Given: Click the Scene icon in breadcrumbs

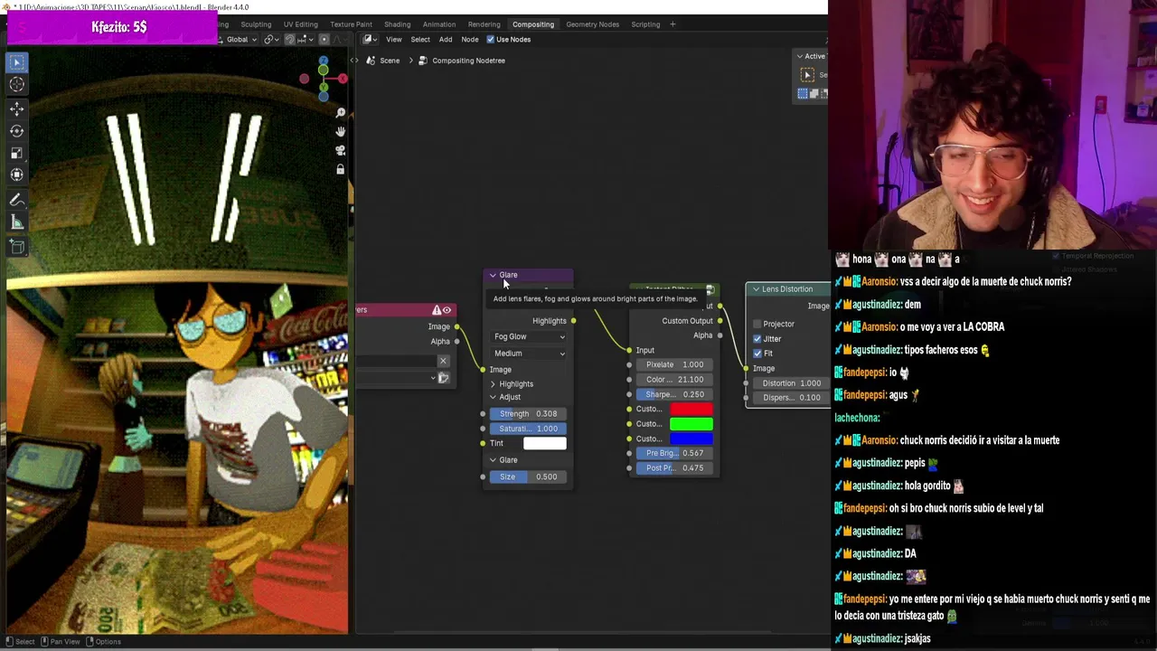Looking at the screenshot, I should [x=372, y=61].
